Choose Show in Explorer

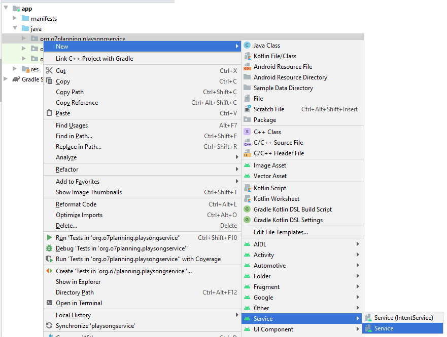(x=142, y=281)
